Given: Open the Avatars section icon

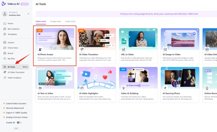Looking at the screenshot, I should [x=5, y=43].
